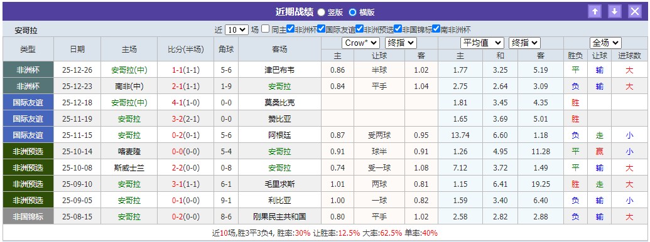Click handicap 受两球 on 阿根廷 row
This screenshot has height=242, width=650.
point(379,135)
